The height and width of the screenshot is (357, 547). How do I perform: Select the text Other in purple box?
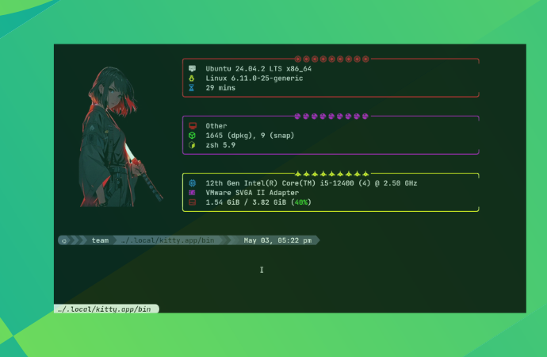pos(216,126)
